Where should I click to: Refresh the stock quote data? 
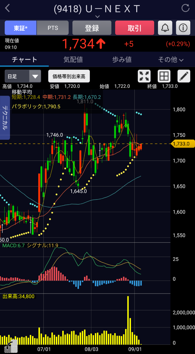[186, 8]
